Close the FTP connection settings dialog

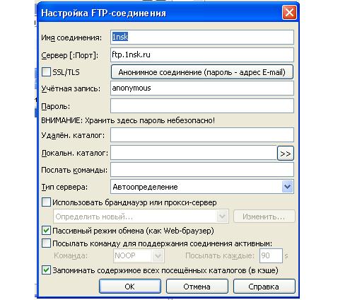coord(289,12)
